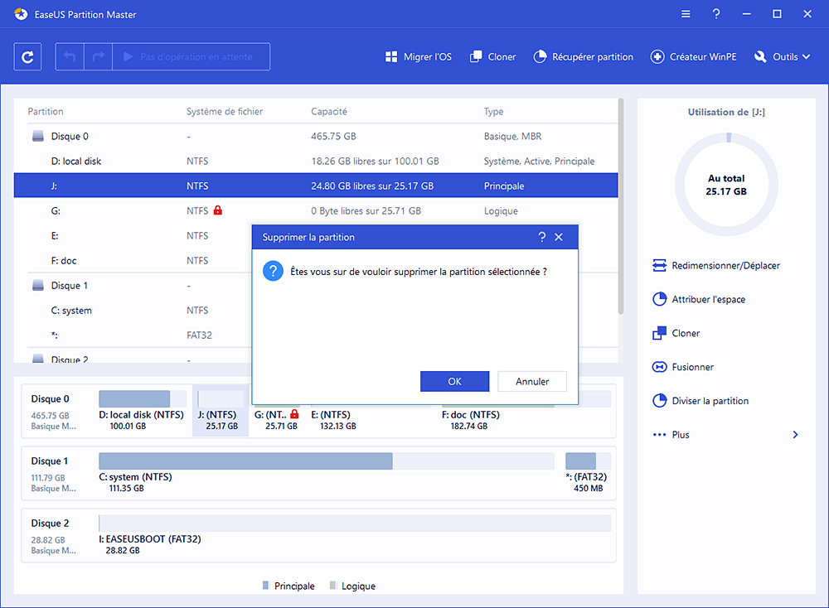The image size is (829, 608).
Task: Select the G: partition row
Action: [316, 210]
